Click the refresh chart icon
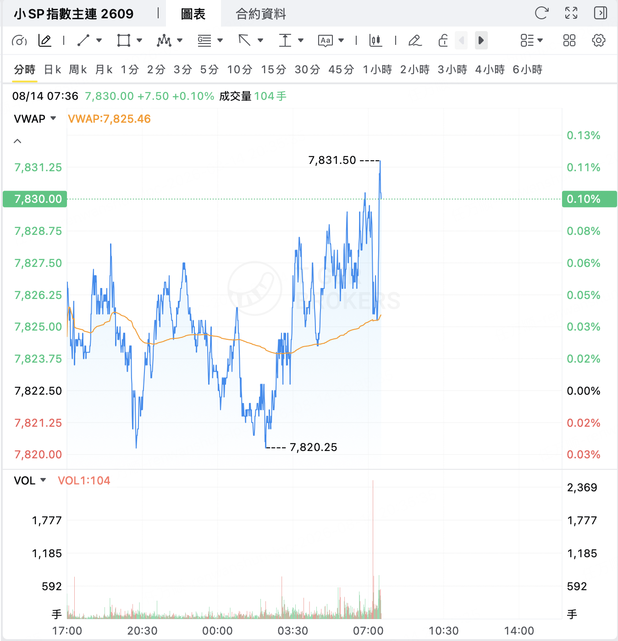 (541, 13)
